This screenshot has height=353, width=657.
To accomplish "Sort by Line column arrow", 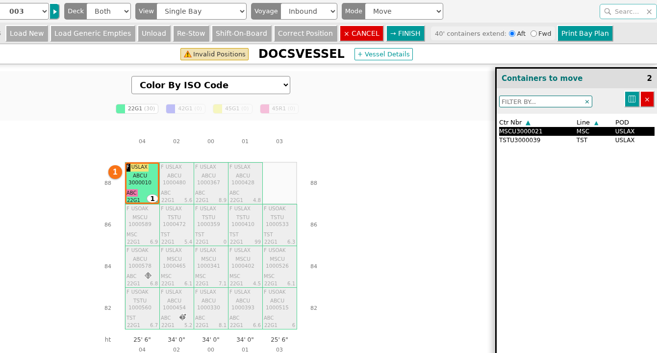I will click(x=596, y=123).
